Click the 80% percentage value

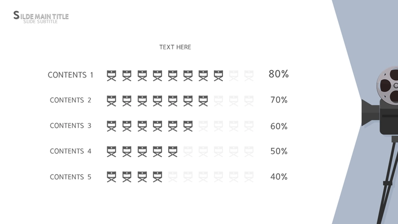[x=279, y=74]
